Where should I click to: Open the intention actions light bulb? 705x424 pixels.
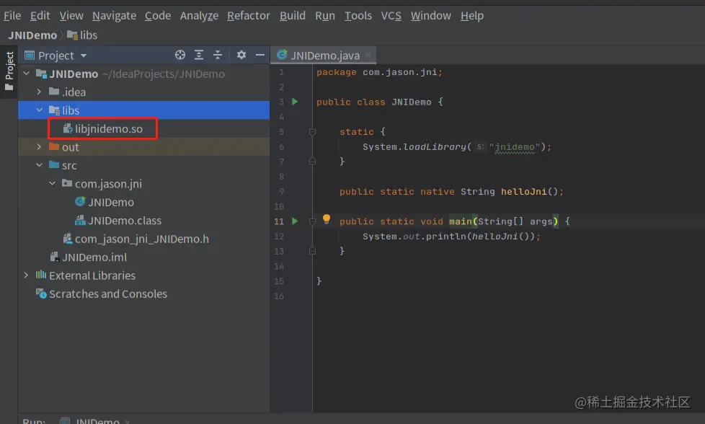coord(326,218)
